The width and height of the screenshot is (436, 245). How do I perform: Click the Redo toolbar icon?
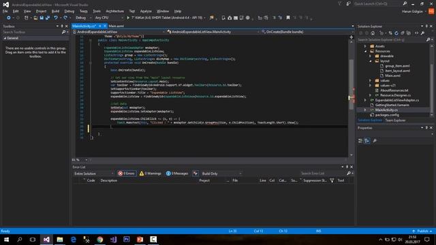[x=65, y=18]
